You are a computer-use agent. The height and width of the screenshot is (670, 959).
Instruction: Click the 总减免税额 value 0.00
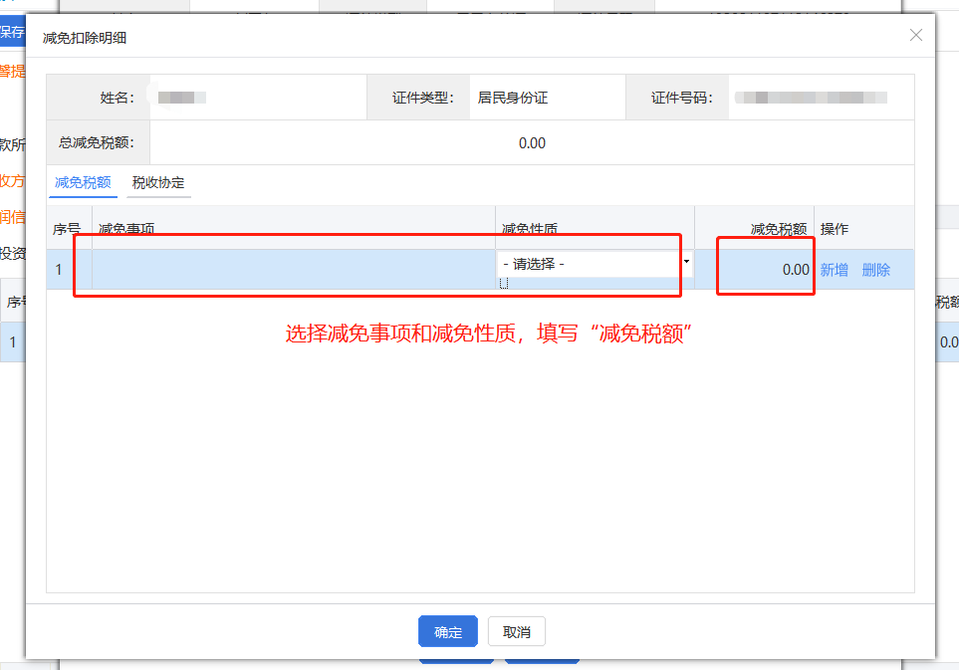click(532, 143)
